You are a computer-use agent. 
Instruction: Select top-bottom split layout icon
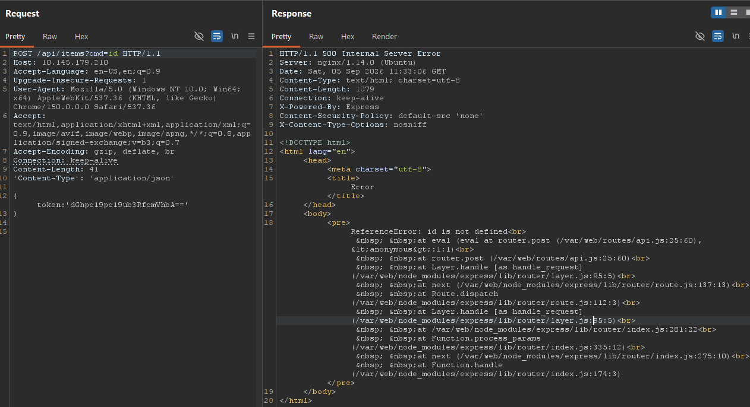coord(734,12)
